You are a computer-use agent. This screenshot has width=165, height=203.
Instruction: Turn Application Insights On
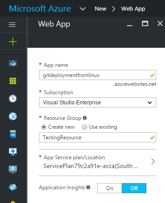(110, 188)
